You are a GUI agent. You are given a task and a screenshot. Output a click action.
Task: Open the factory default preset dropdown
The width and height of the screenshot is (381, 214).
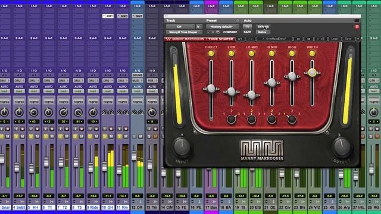(x=223, y=27)
